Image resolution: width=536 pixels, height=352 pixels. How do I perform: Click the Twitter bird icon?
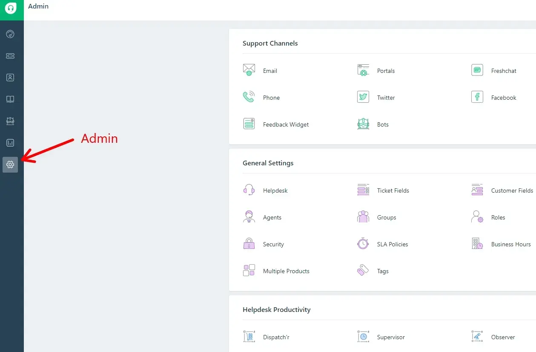pos(363,97)
